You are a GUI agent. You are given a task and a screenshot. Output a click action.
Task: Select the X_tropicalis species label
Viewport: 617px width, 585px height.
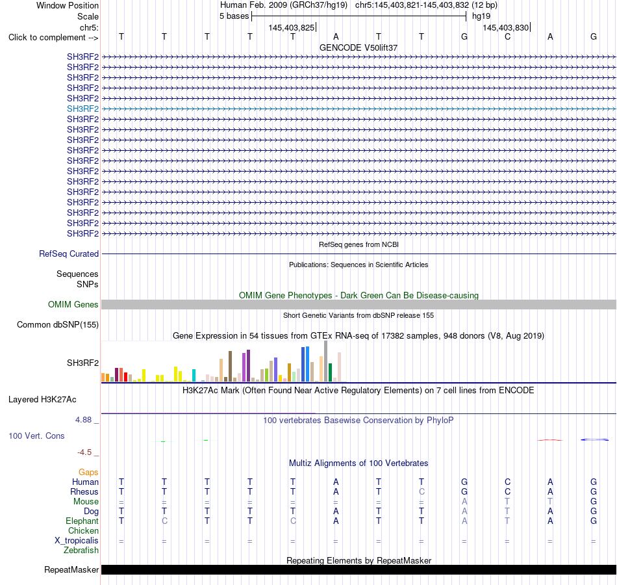pyautogui.click(x=77, y=541)
